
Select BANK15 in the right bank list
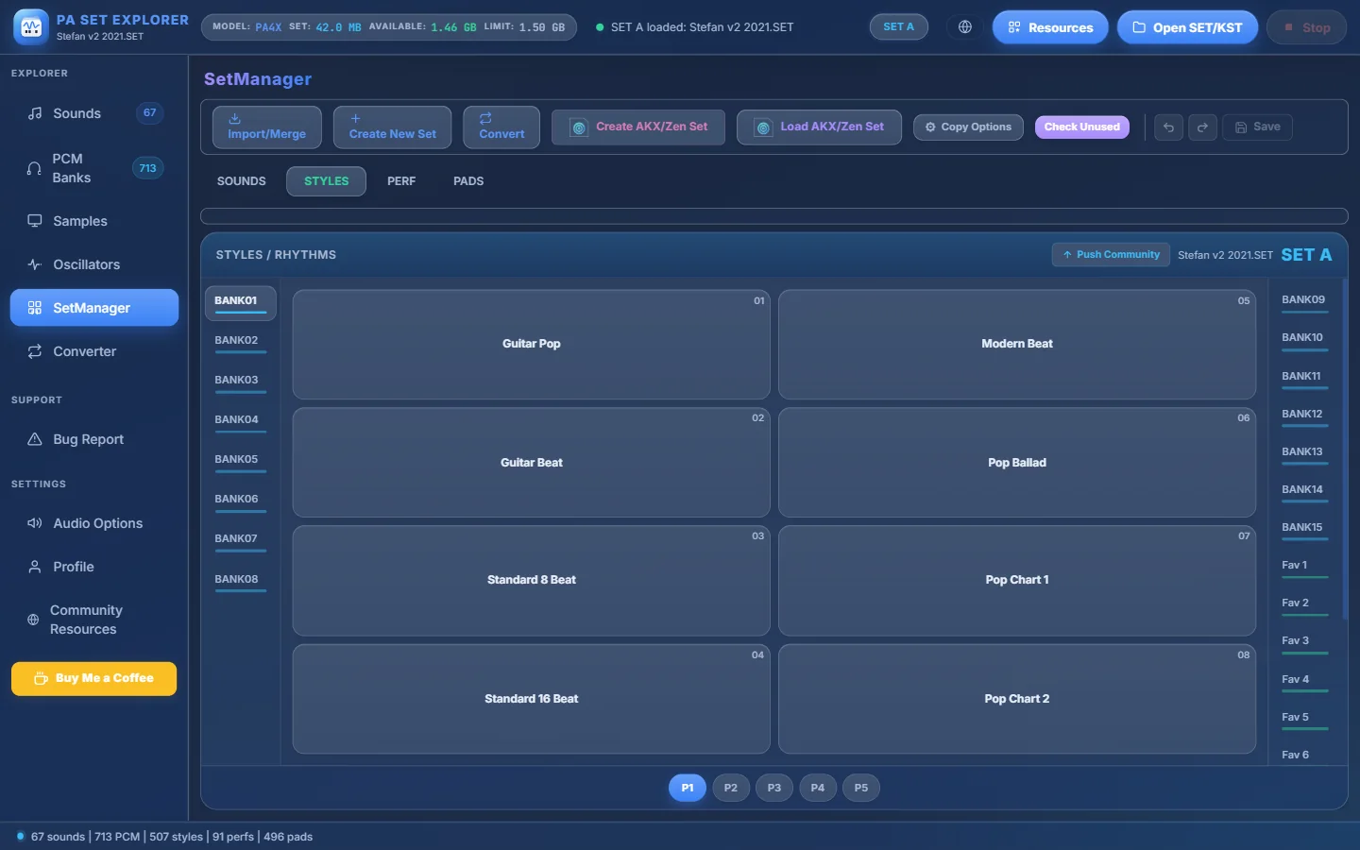tap(1304, 530)
